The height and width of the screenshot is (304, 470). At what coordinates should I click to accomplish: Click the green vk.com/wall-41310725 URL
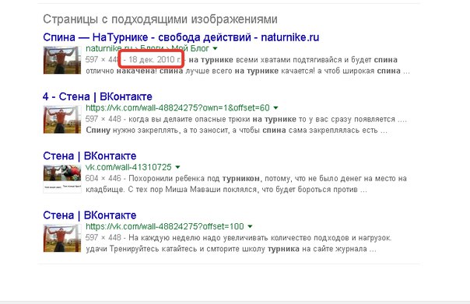128,167
